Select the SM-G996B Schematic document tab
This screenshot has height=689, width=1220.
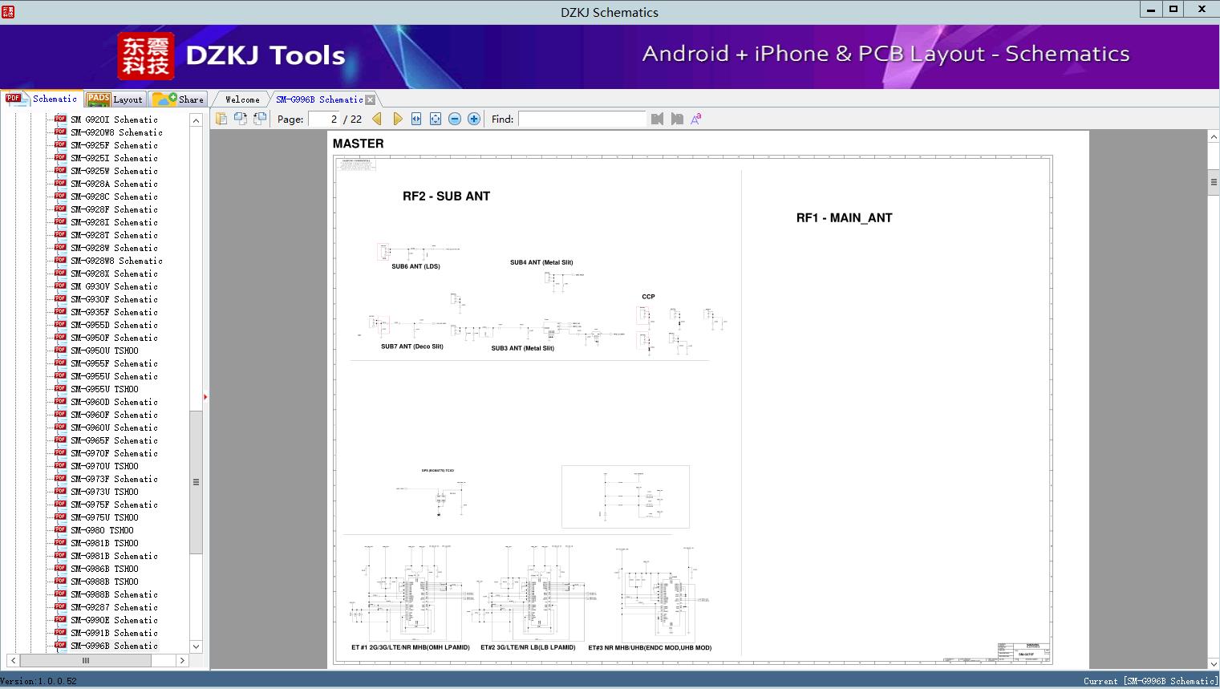(x=319, y=99)
